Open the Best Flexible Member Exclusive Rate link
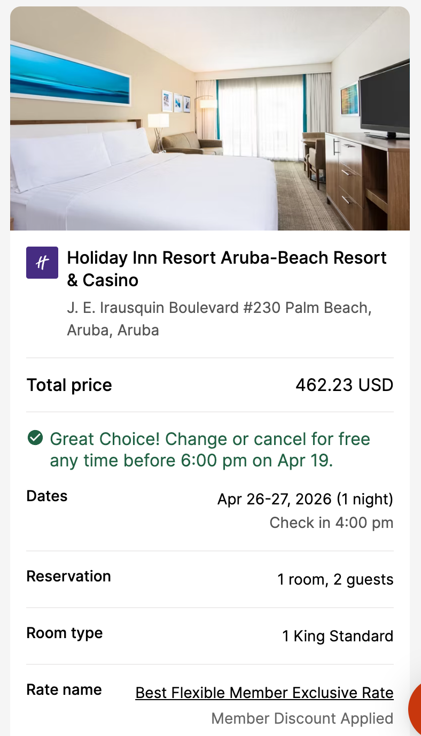The width and height of the screenshot is (421, 736). (264, 693)
